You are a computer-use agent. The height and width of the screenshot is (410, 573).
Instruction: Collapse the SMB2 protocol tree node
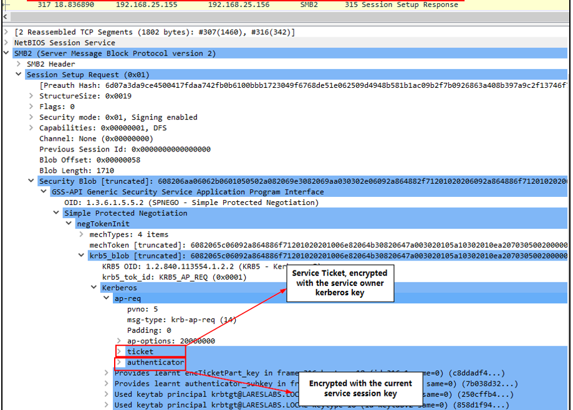click(6, 54)
